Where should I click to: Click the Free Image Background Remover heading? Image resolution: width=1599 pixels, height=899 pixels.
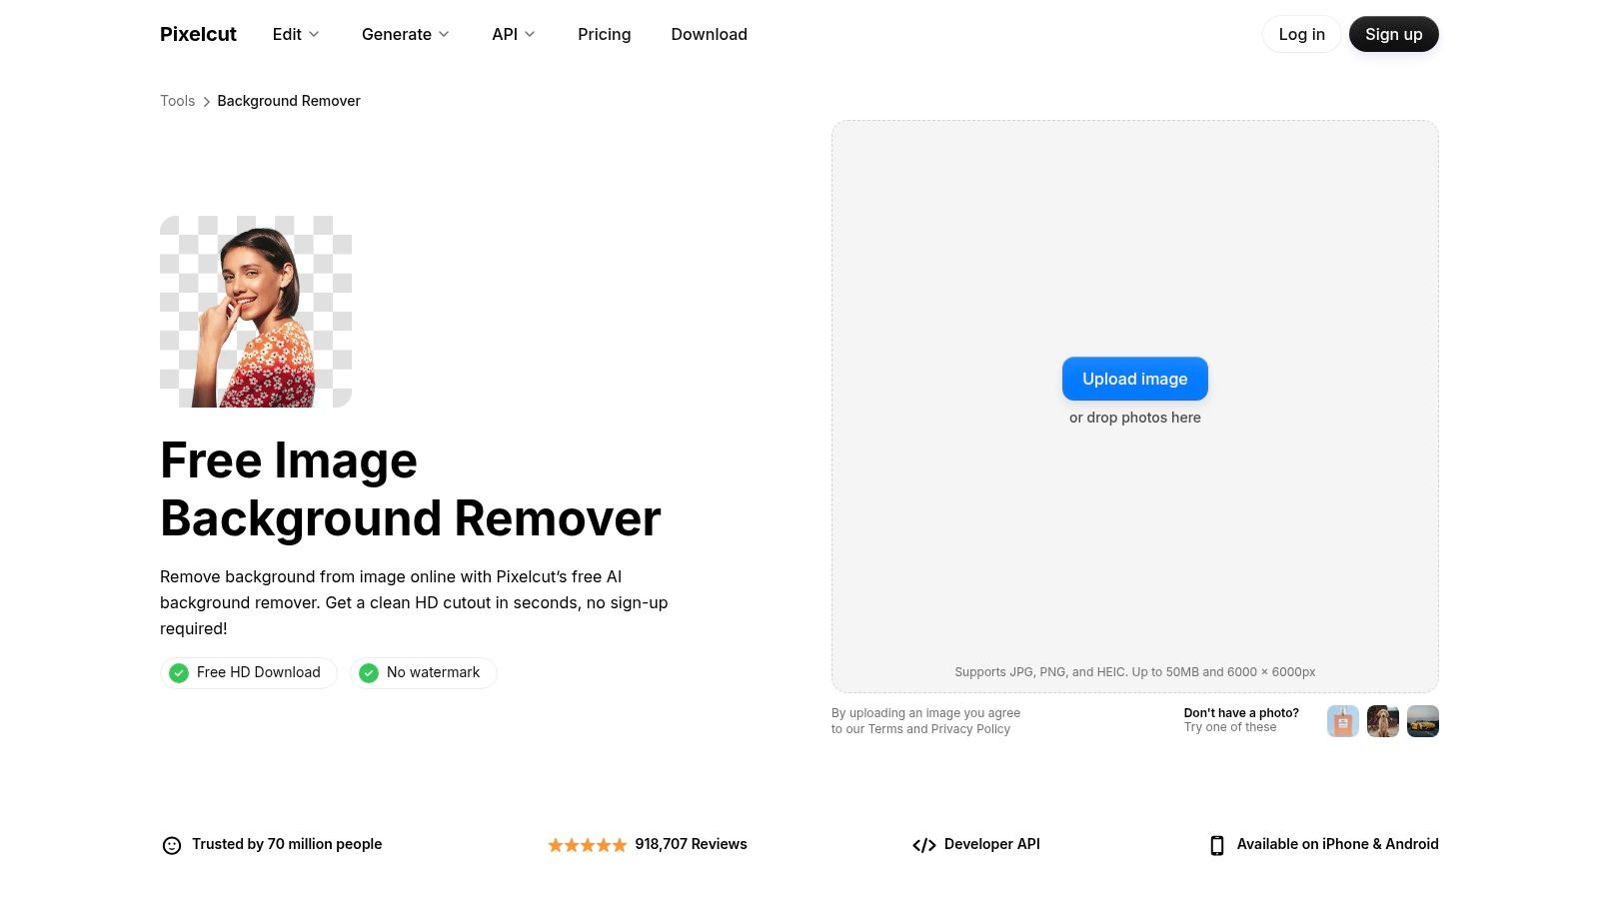coord(410,489)
